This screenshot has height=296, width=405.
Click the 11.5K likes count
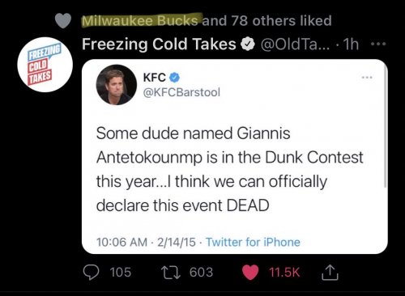coord(284,273)
